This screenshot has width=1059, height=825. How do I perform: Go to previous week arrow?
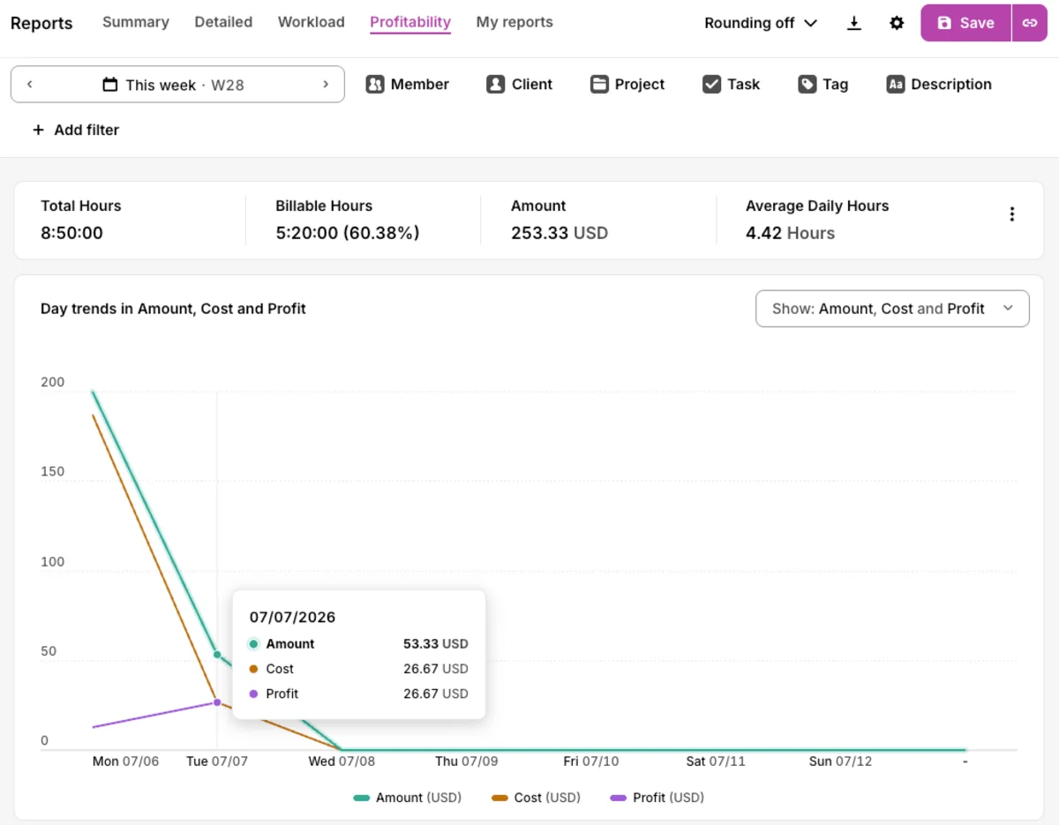point(30,85)
